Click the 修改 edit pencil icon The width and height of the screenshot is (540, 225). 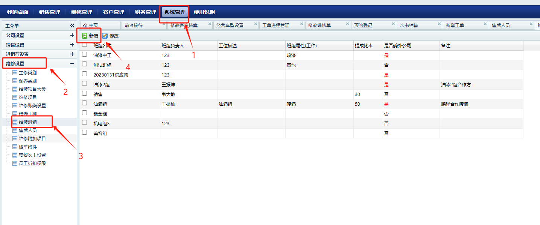[x=105, y=36]
